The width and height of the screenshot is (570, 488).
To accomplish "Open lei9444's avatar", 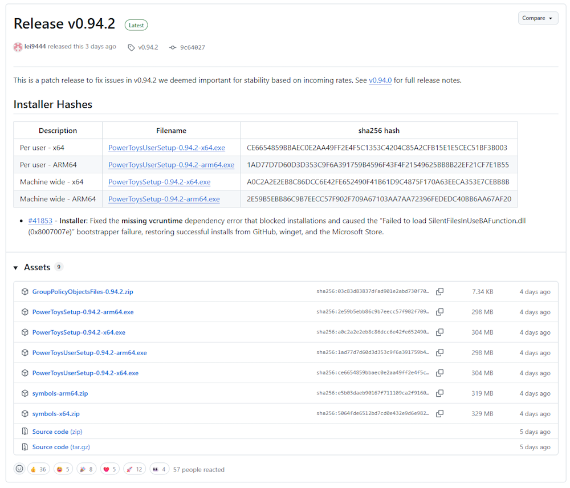I will (18, 47).
